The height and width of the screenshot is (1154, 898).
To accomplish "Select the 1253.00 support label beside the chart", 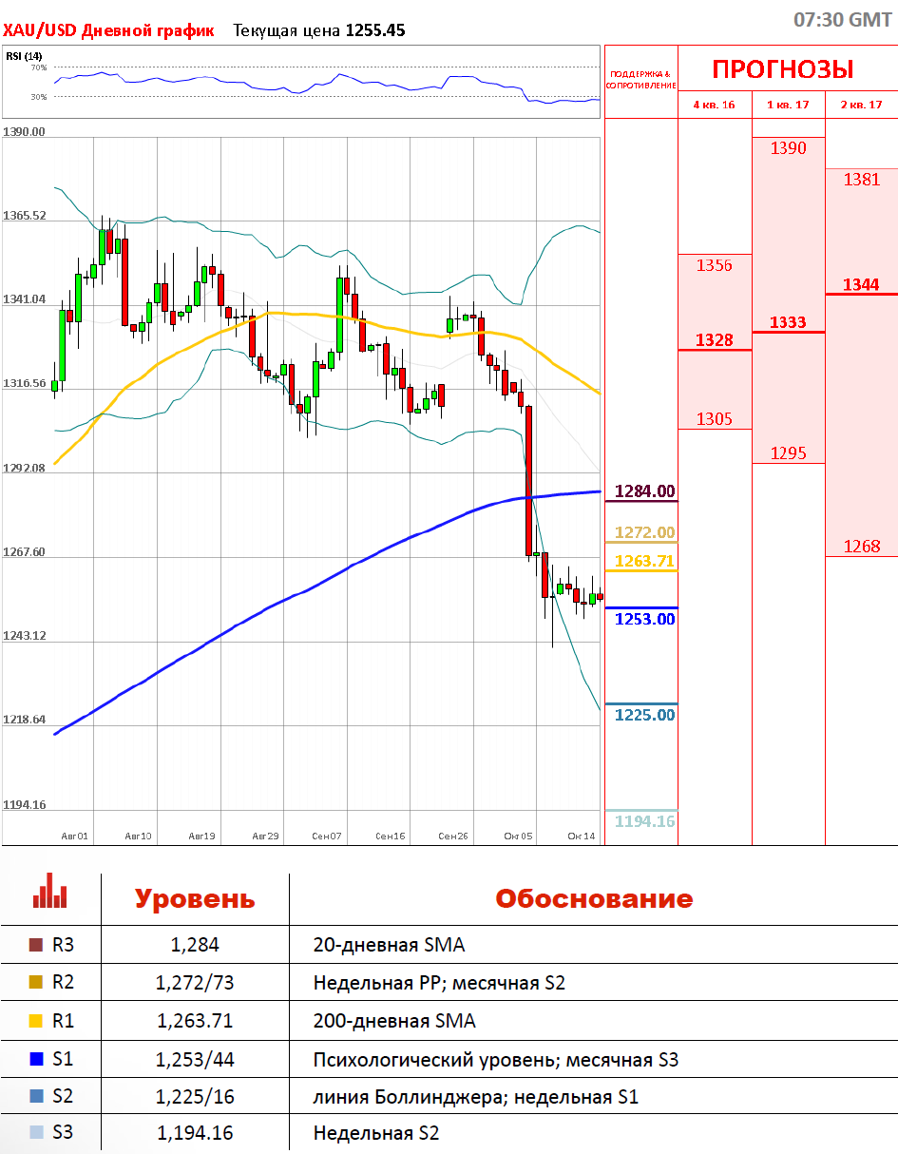I will coord(644,619).
